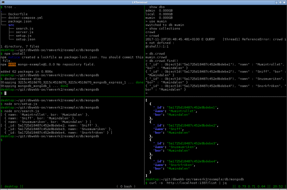Click the '> db.crowd.find()' command
Image resolution: width=287 pixels, height=190 pixels.
coord(162,61)
